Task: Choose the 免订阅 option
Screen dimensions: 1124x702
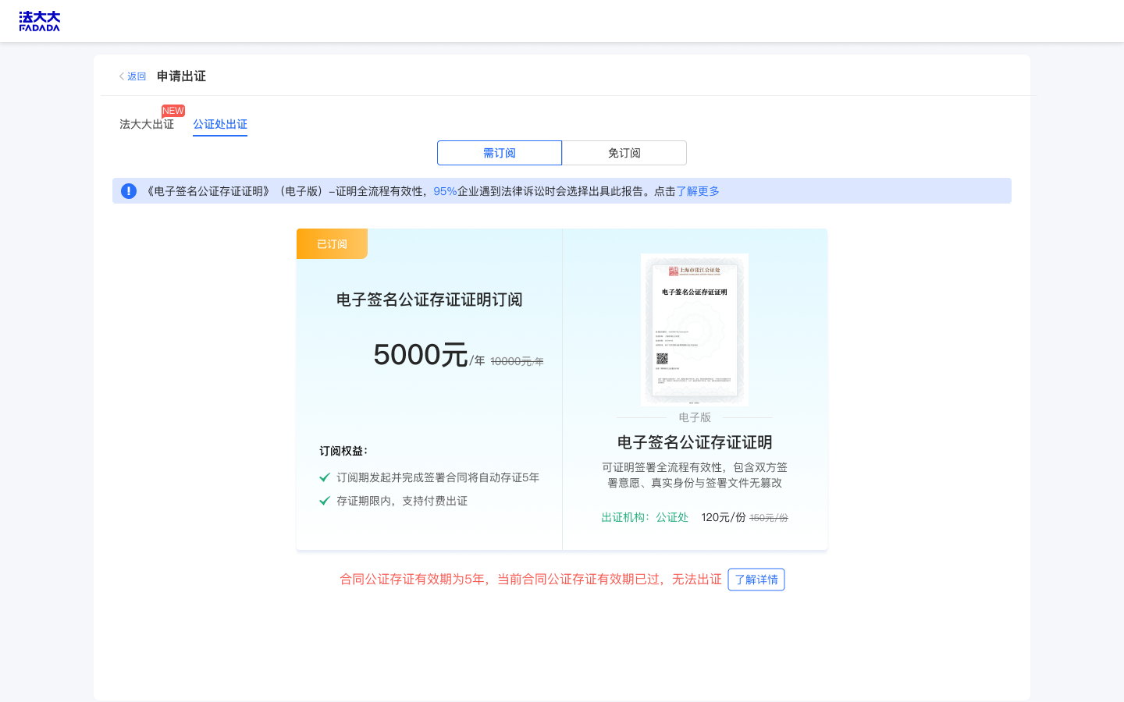Action: click(624, 153)
